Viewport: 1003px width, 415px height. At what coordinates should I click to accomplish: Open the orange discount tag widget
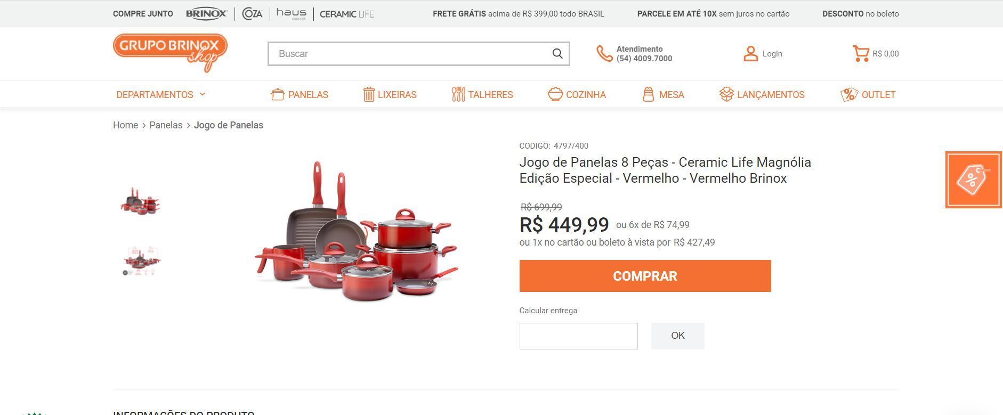tap(974, 180)
